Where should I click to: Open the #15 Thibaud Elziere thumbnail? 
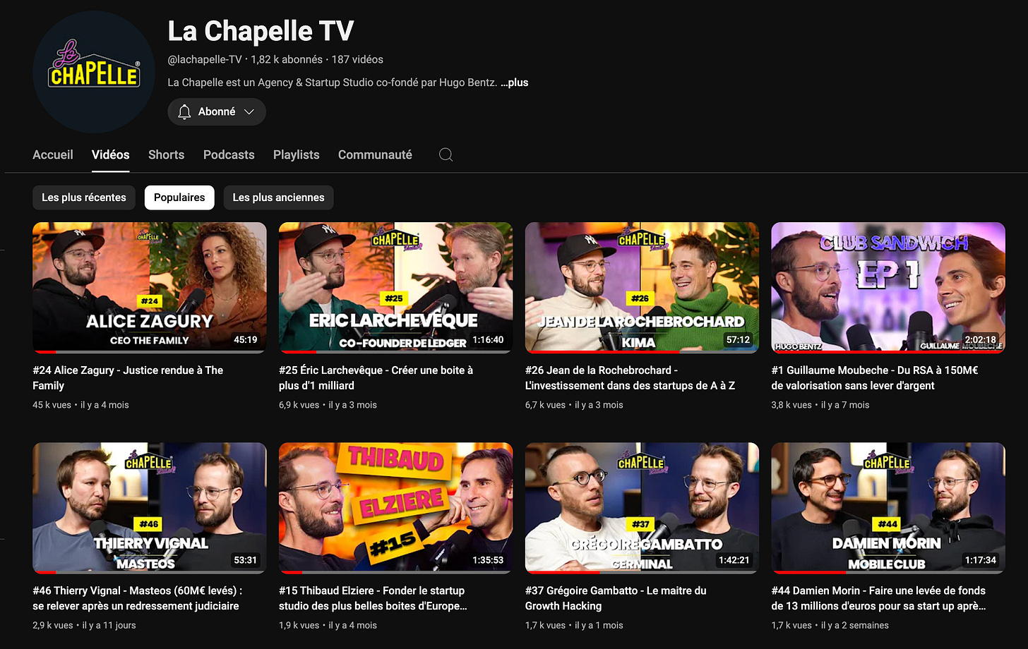pos(395,508)
